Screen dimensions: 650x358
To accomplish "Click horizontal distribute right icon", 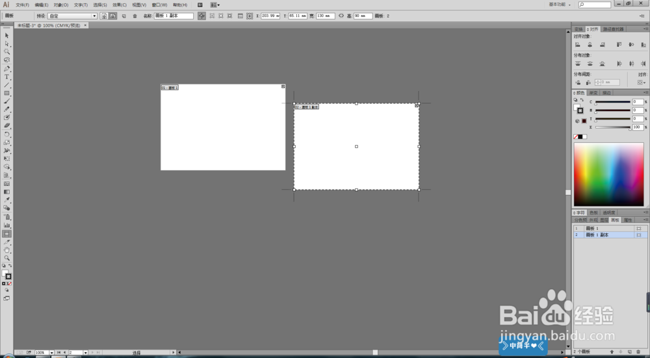I will (643, 64).
